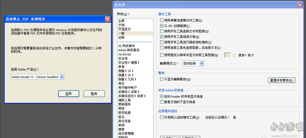This screenshot has height=138, width=306.
Task: Uncheck 启动 Reader 时向我显示消息
Action: [x=162, y=96]
